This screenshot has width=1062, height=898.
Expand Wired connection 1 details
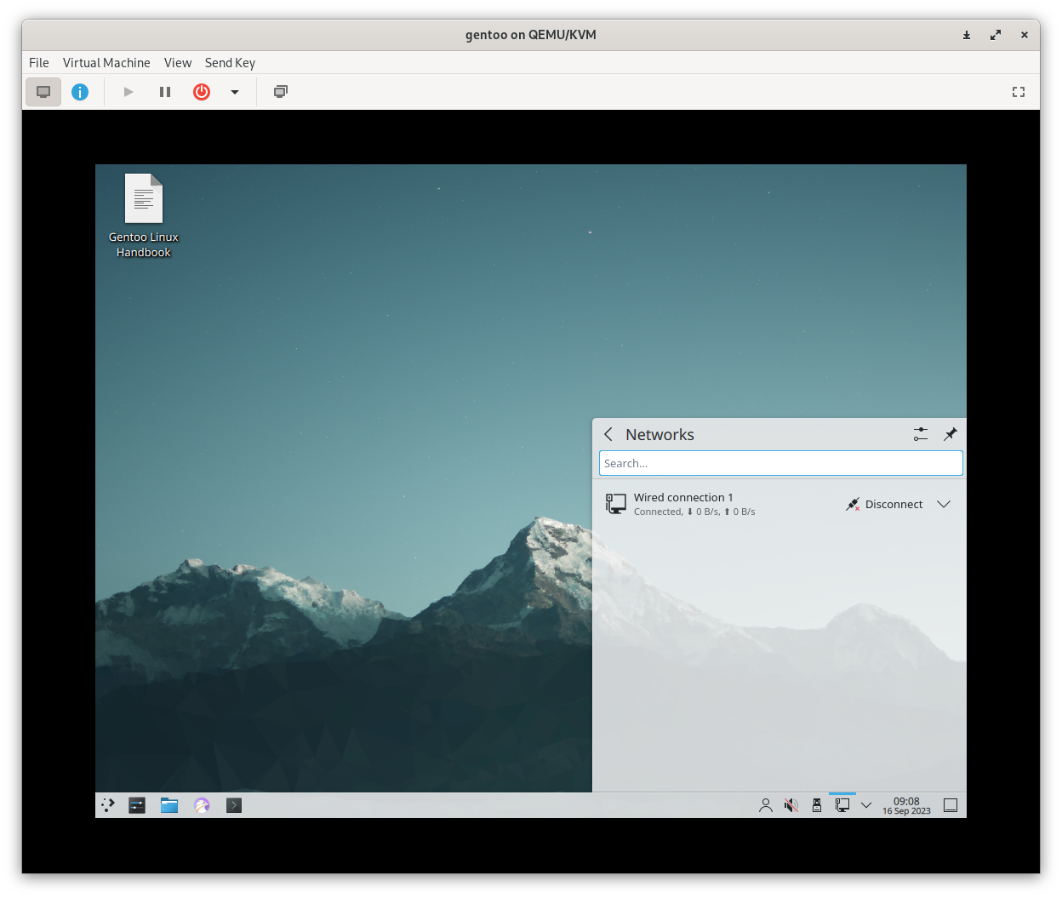[944, 504]
